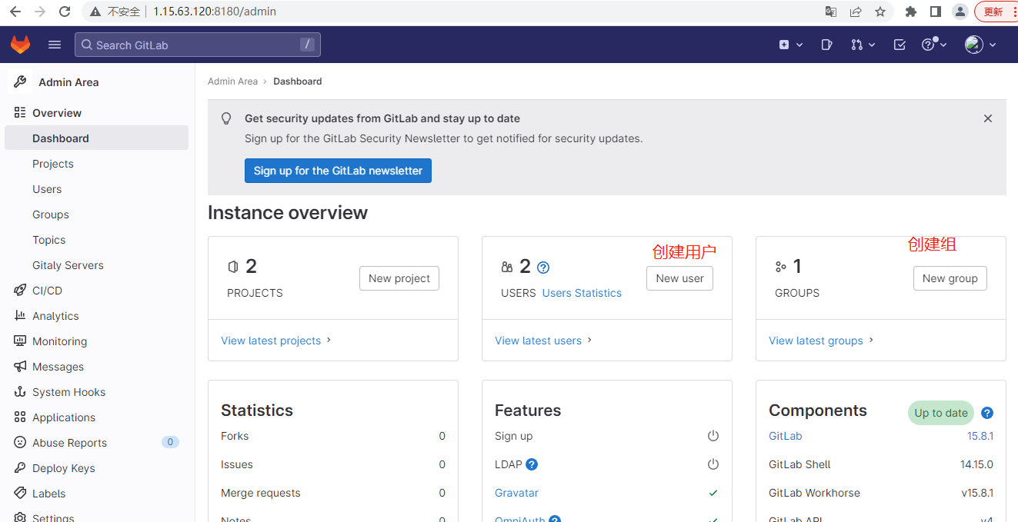
Task: Open the Applications grid icon
Action: coord(20,417)
